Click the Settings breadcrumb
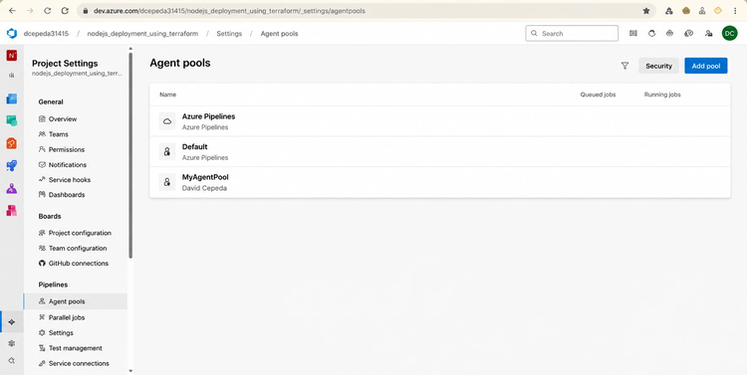Viewport: 747px width, 375px height. [229, 33]
